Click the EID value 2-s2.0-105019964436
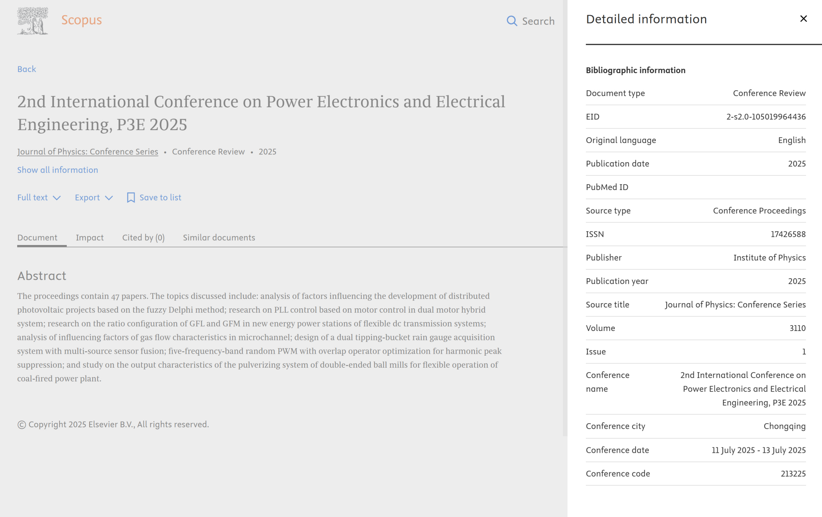 [x=766, y=117]
